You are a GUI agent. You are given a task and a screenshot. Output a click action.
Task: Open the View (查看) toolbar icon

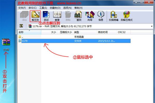pos(57,16)
